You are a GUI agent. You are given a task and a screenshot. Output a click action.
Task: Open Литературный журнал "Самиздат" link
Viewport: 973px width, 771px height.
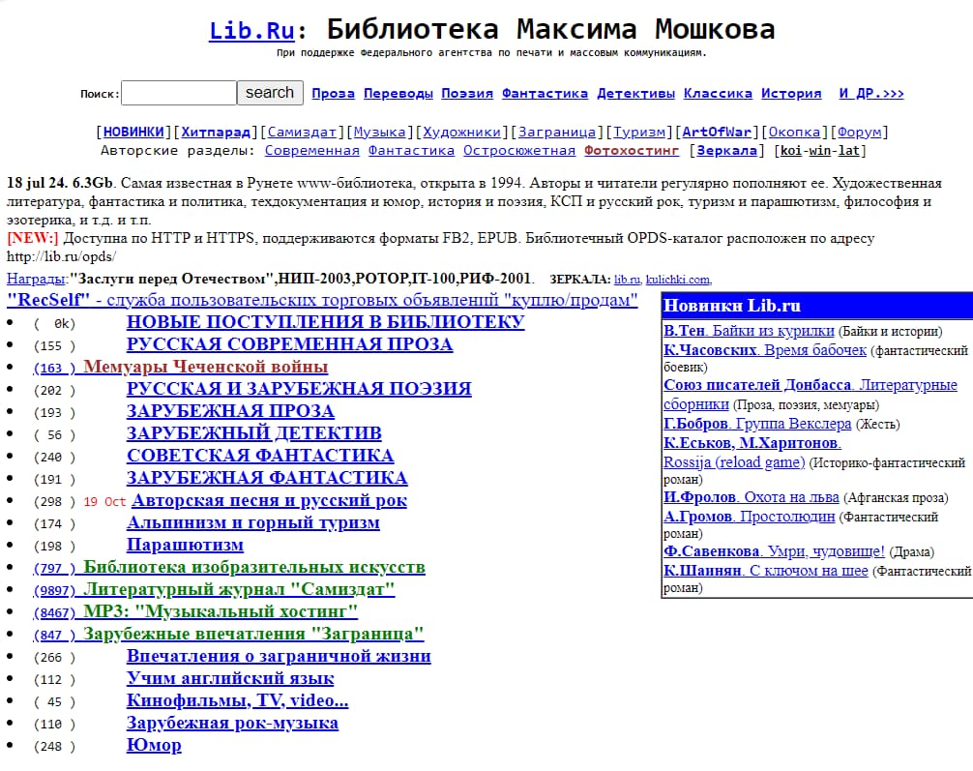click(239, 590)
